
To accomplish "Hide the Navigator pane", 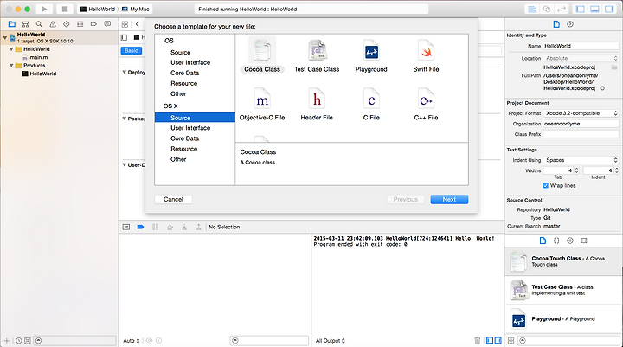I will point(581,10).
